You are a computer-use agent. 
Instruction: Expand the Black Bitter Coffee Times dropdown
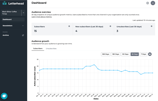tap(23, 13)
